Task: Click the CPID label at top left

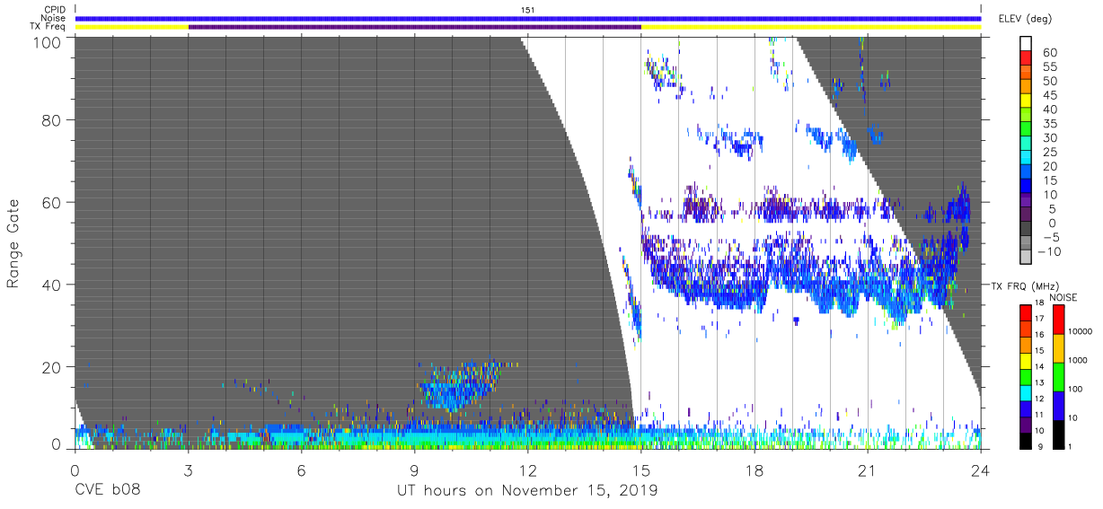Action: tap(55, 9)
